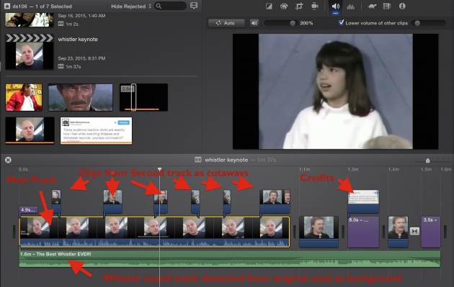Click the 200% volume value text
Screen dimensions: 454x287
point(306,23)
